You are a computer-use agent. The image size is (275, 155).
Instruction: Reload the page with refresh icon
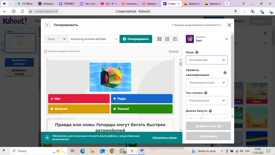(x=22, y=11)
